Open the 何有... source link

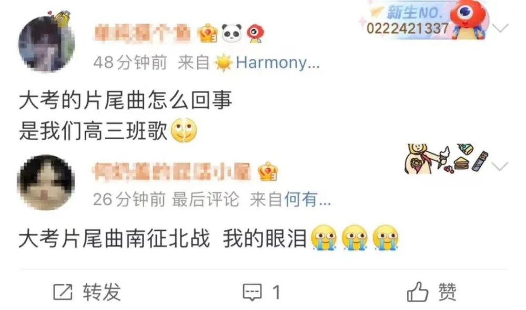(308, 200)
